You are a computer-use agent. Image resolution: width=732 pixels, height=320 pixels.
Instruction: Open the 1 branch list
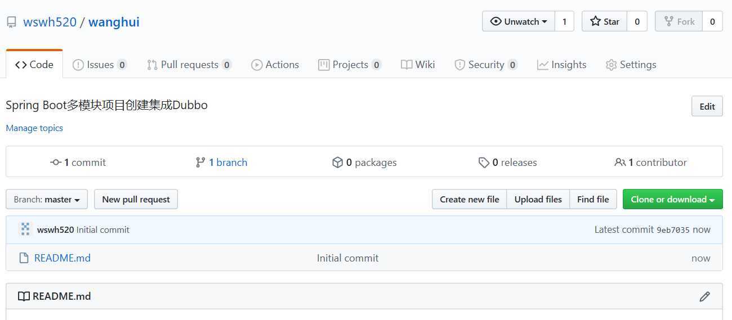(x=221, y=163)
